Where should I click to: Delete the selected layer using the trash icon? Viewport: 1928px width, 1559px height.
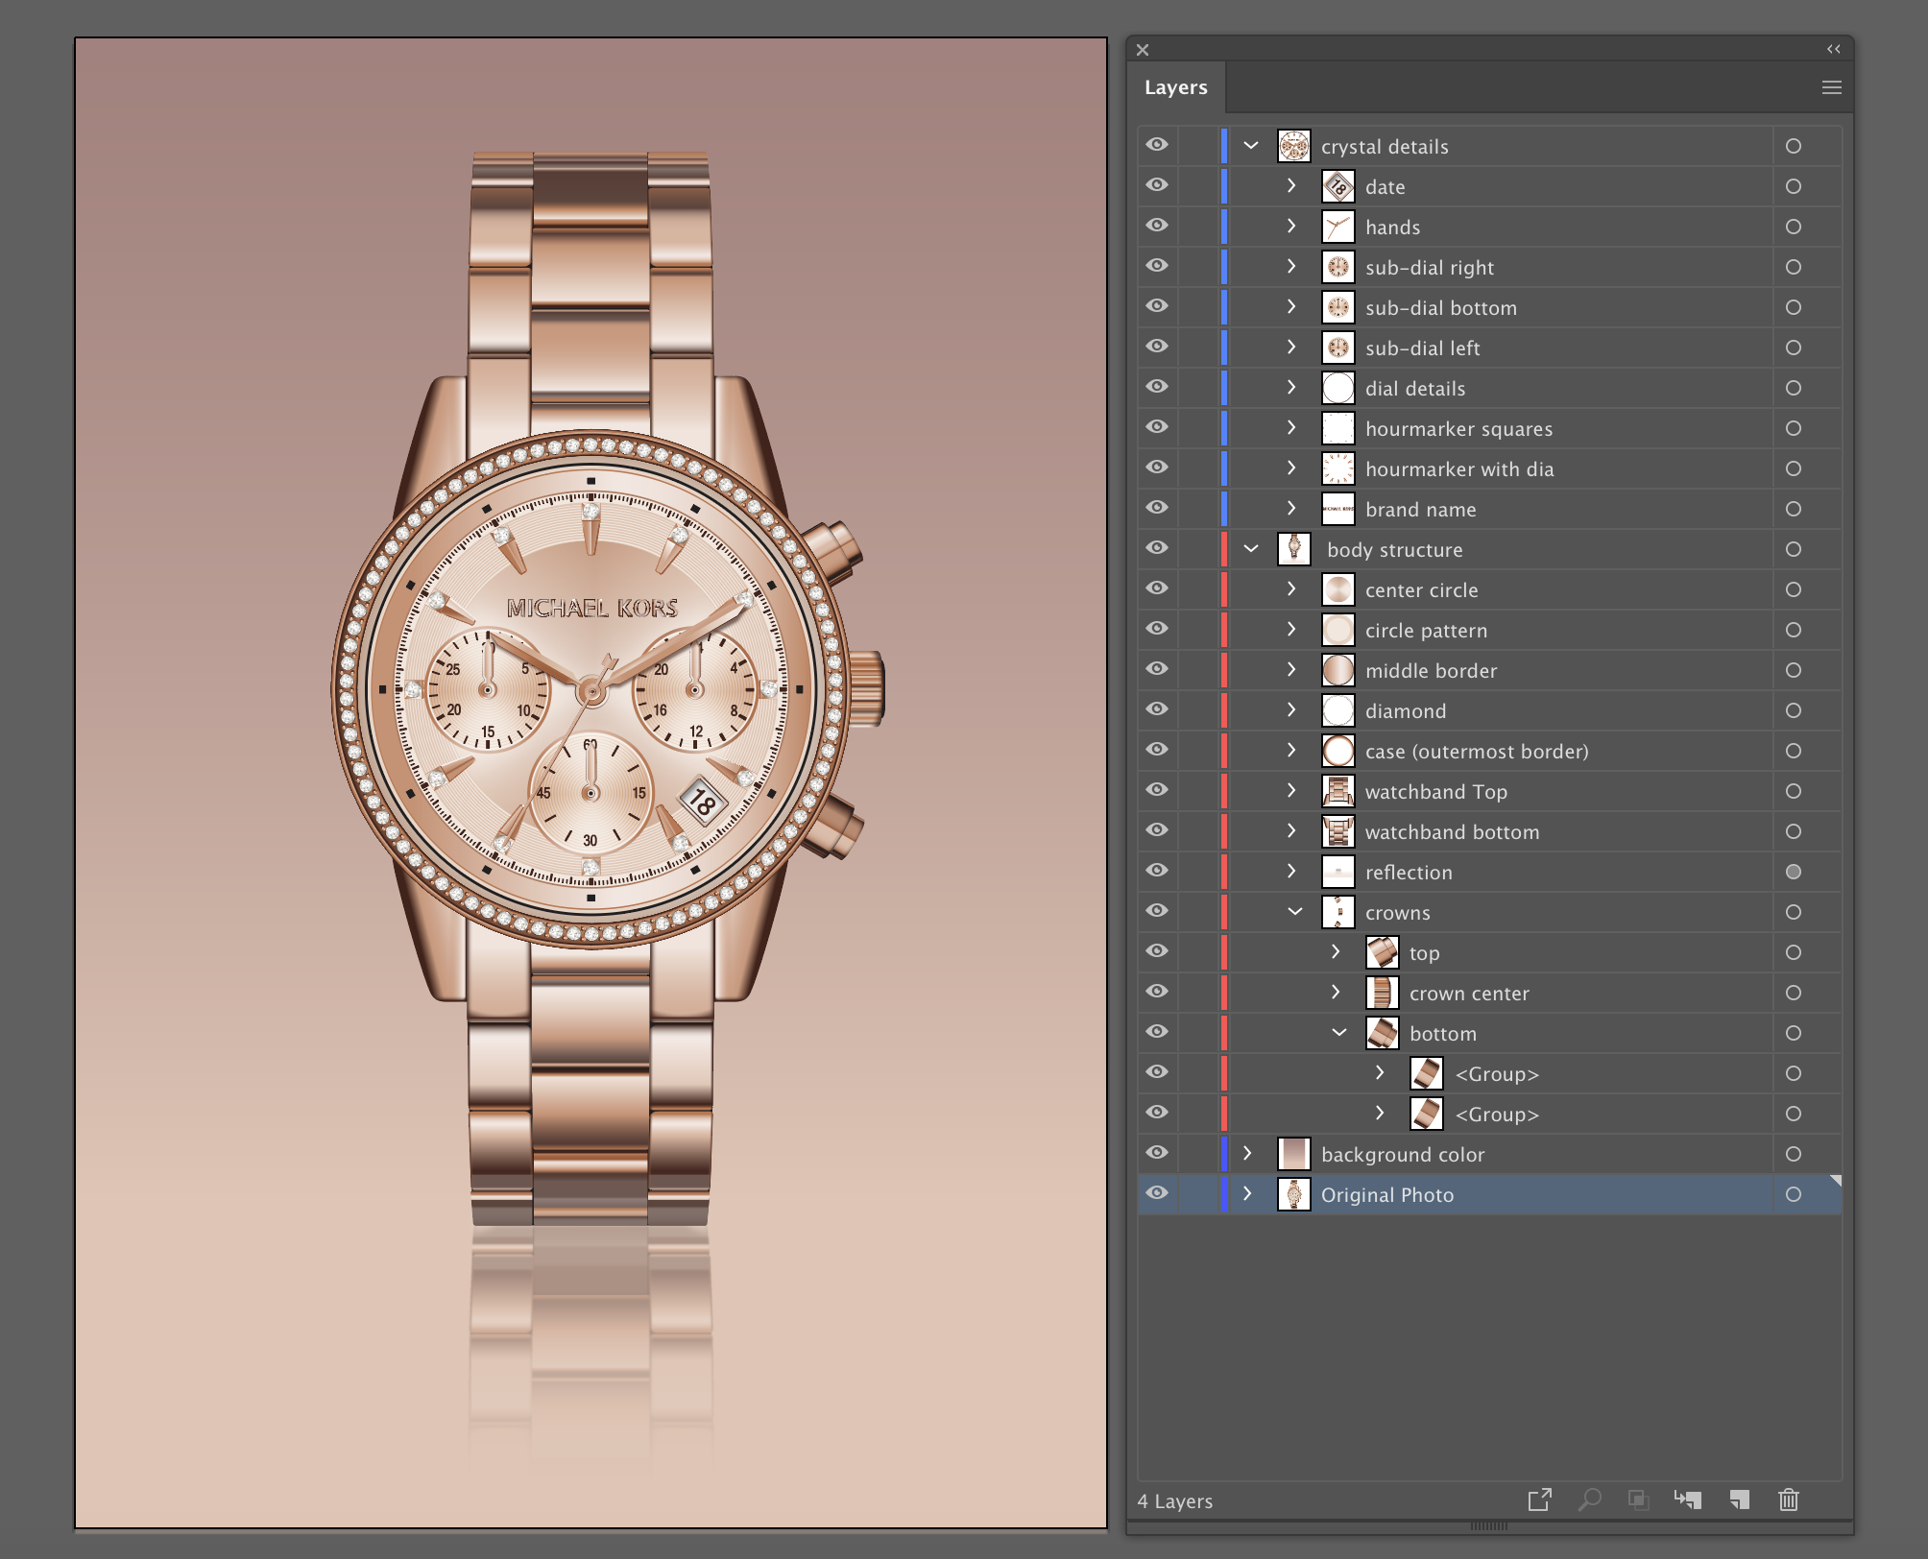pyautogui.click(x=1790, y=1499)
